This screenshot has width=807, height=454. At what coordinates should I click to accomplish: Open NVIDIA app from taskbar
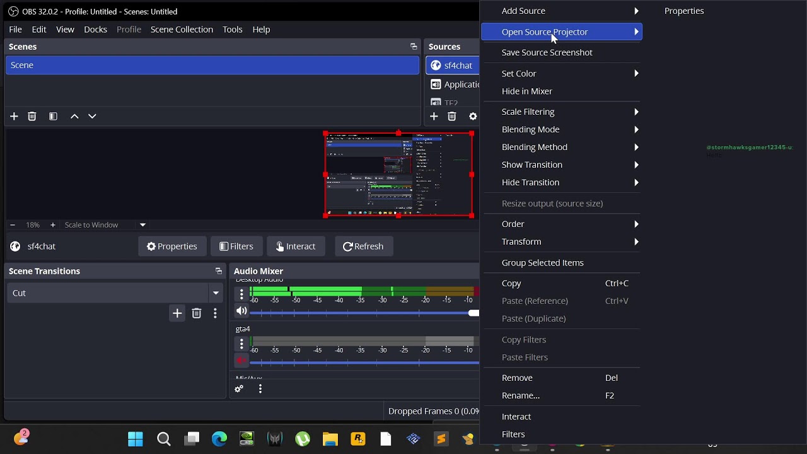pyautogui.click(x=247, y=439)
